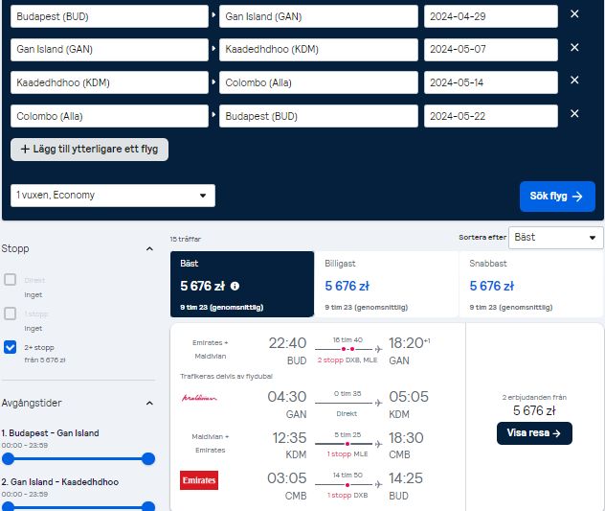Remove the Gan Island to Kaadedhdhoo flight row

click(574, 47)
